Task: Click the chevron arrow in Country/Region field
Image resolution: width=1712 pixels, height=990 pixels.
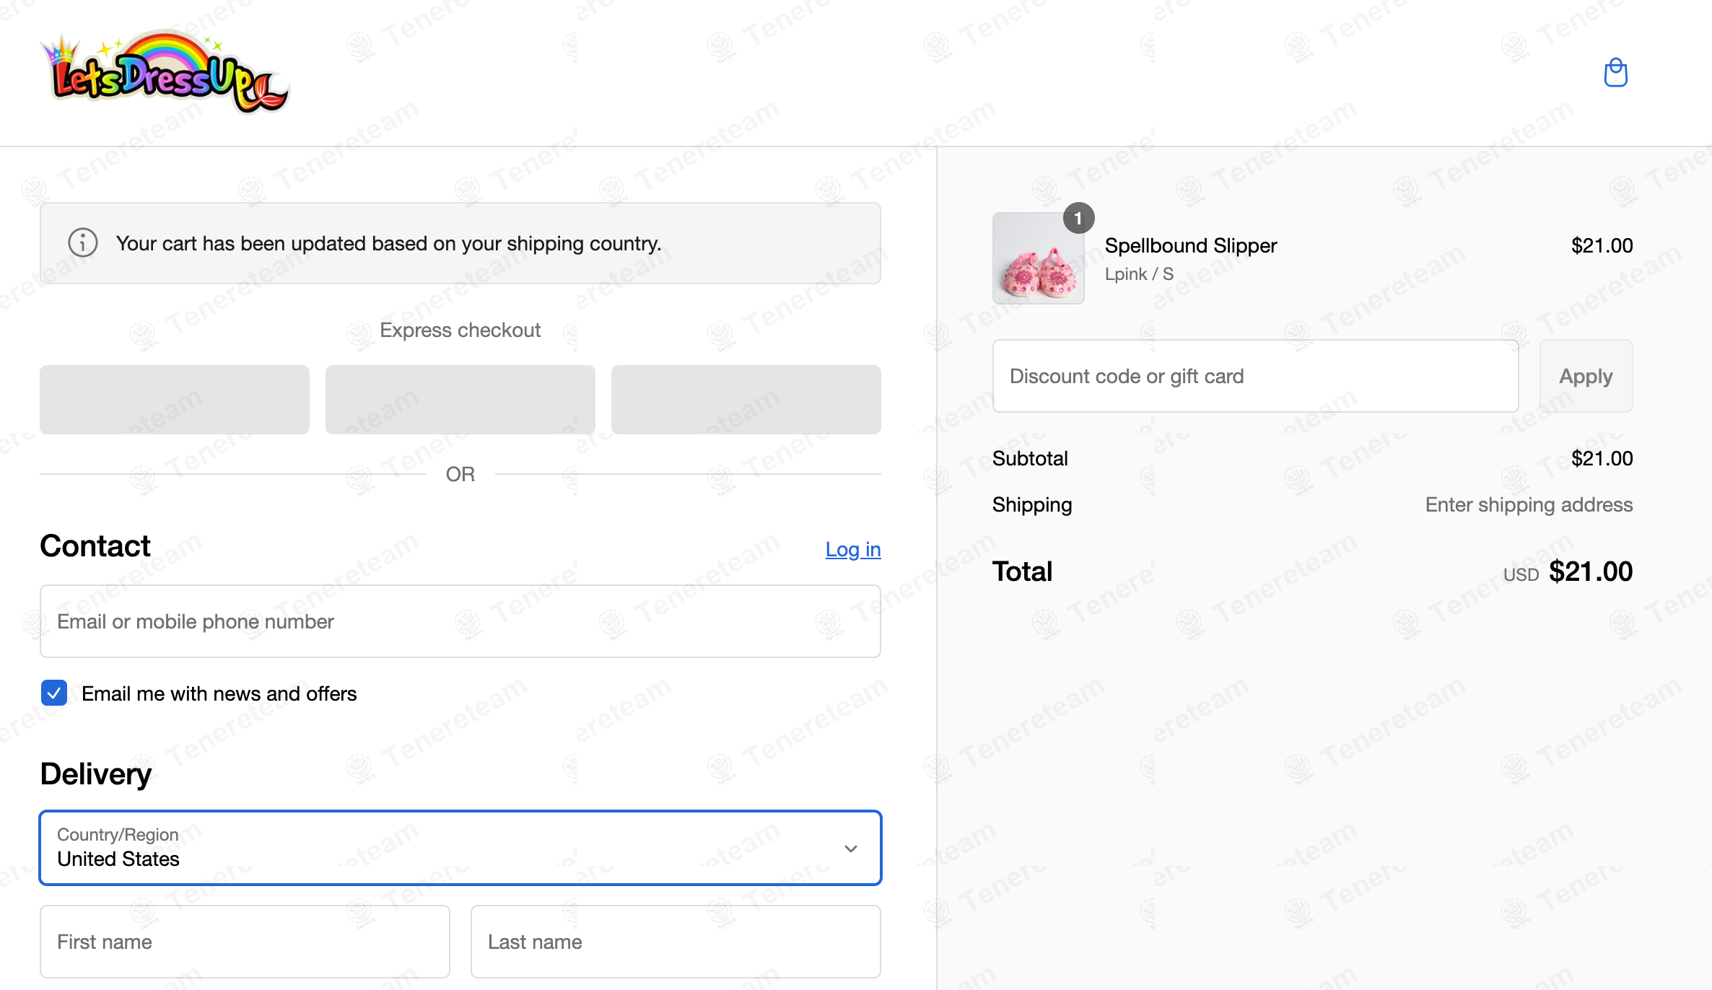Action: tap(851, 849)
